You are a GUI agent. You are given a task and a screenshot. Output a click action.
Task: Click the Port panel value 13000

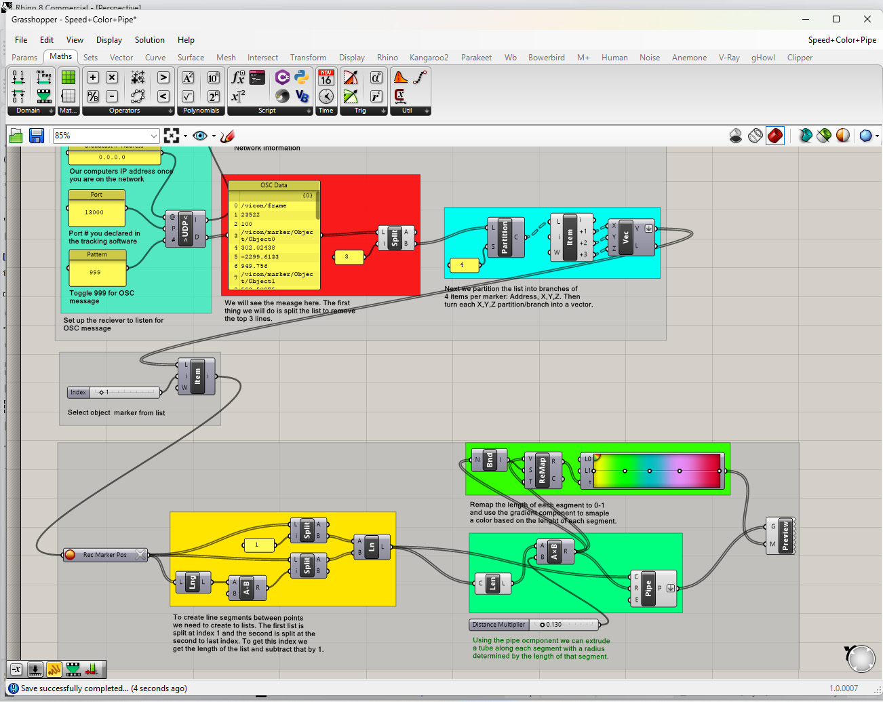tap(95, 212)
